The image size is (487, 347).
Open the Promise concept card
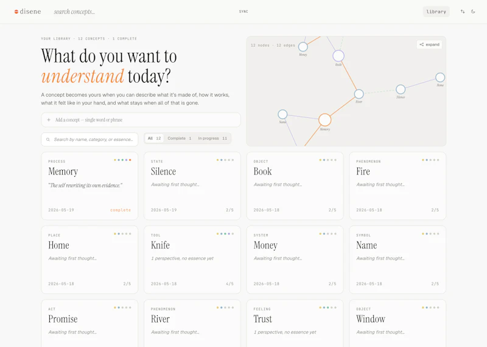pyautogui.click(x=89, y=323)
